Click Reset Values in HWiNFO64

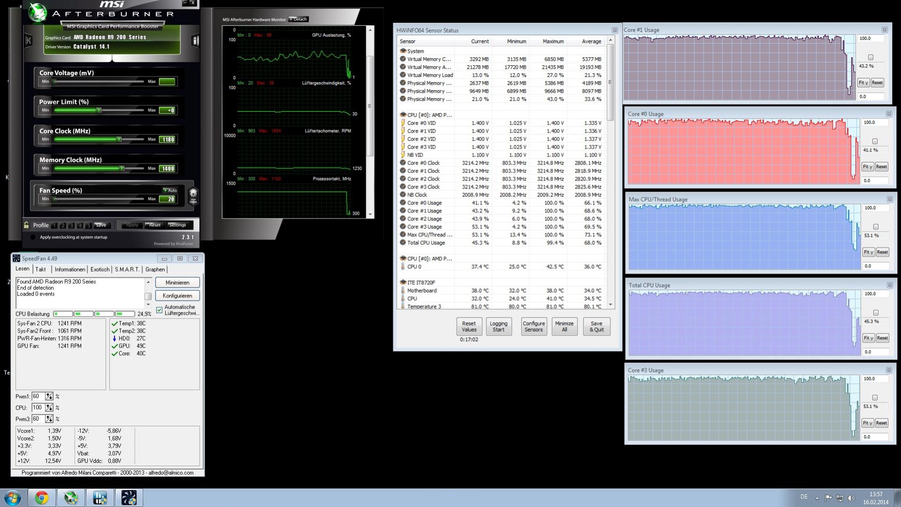(x=469, y=327)
